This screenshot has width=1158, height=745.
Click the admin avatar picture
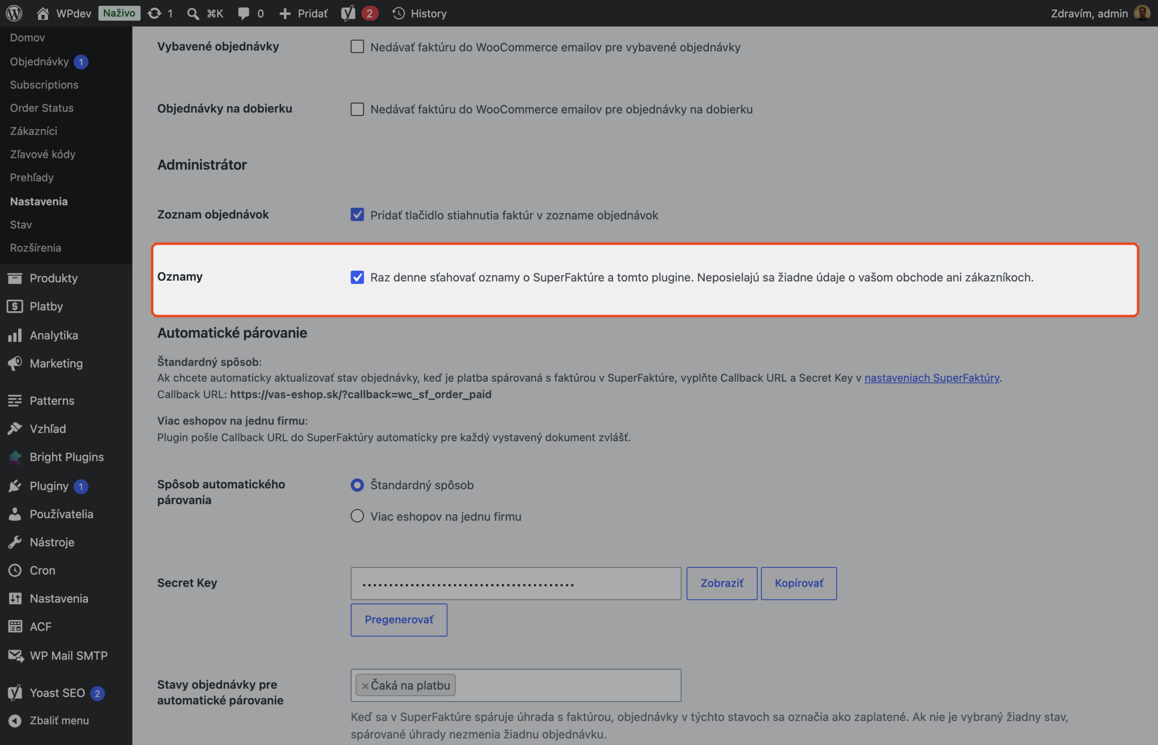[1142, 13]
